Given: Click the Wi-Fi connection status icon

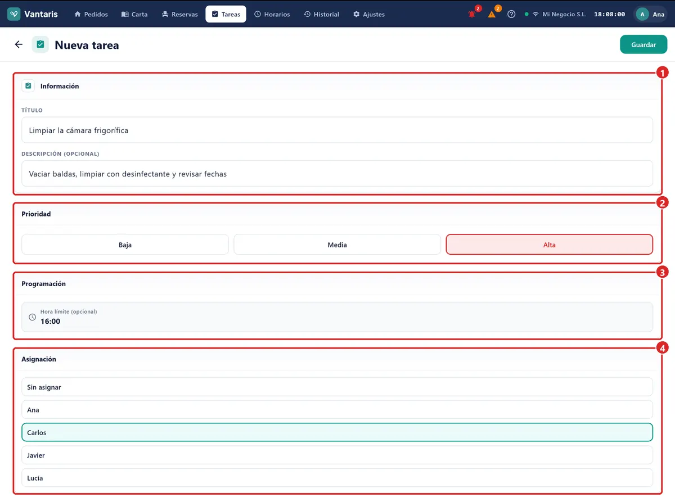Looking at the screenshot, I should click(x=535, y=14).
